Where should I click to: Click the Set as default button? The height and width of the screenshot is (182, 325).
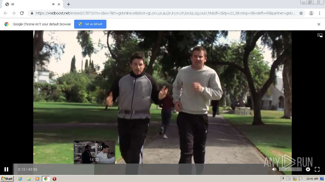coord(90,24)
